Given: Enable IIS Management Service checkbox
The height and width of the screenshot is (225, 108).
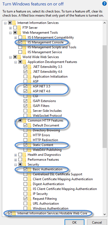Looking at the screenshot, I should [20, 52].
